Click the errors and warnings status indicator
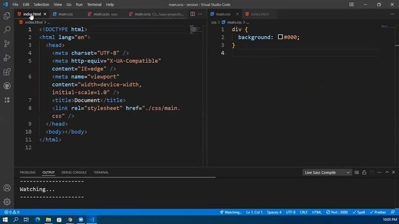 12,212
